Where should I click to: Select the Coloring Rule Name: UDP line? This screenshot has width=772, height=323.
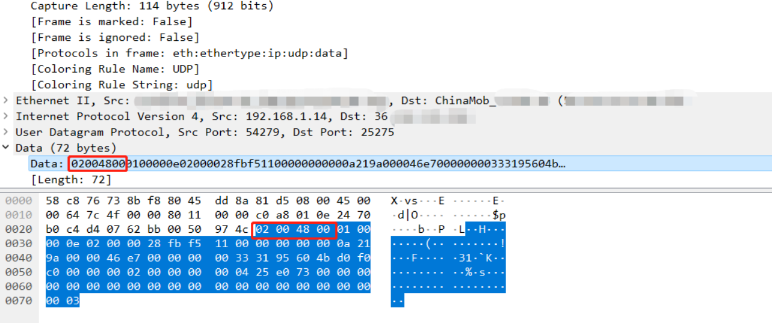pos(114,69)
